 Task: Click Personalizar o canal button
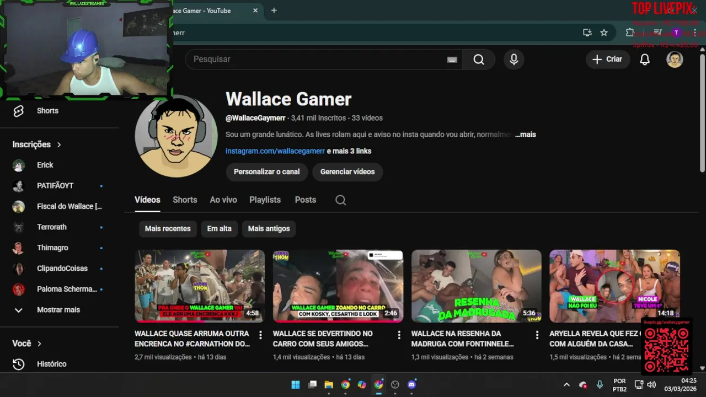click(x=266, y=172)
